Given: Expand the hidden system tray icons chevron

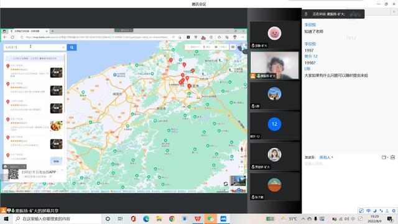Looking at the screenshot, I should pos(303,218).
